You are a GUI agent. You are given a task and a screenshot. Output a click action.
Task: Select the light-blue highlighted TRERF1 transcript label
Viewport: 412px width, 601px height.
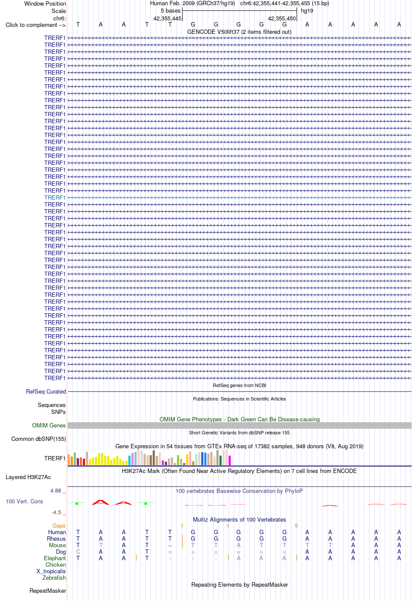55,197
